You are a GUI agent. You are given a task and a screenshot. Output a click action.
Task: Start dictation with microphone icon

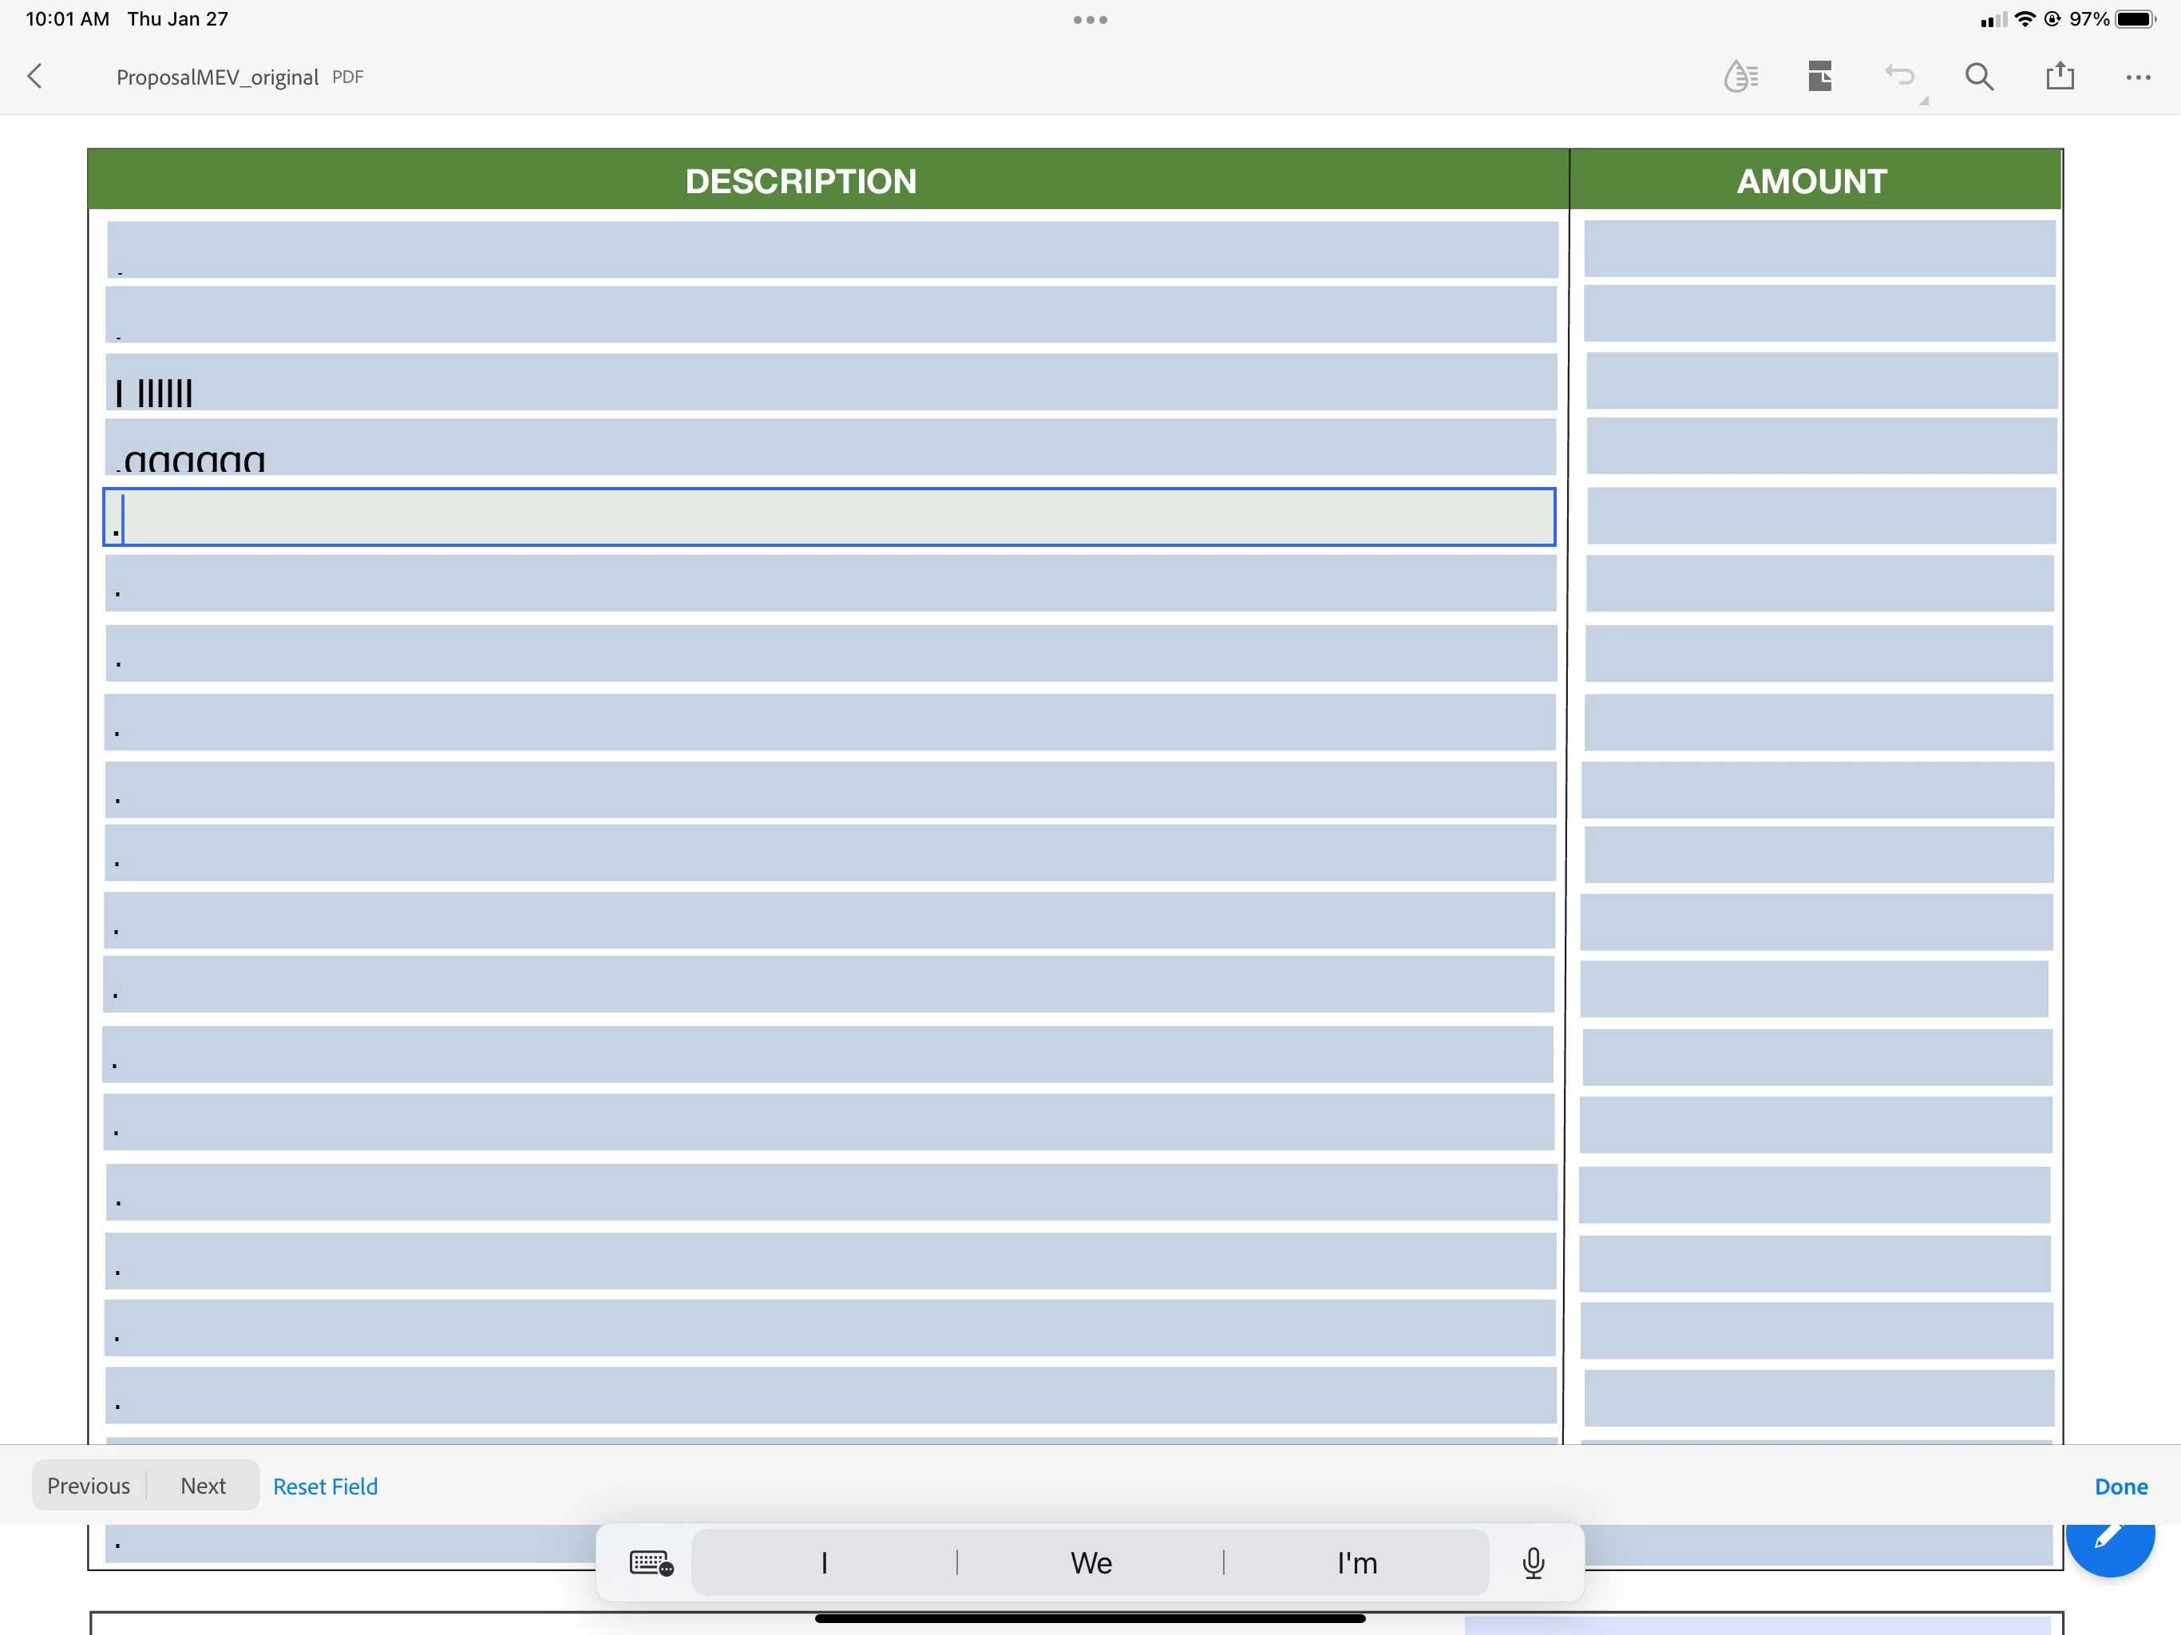[1534, 1563]
